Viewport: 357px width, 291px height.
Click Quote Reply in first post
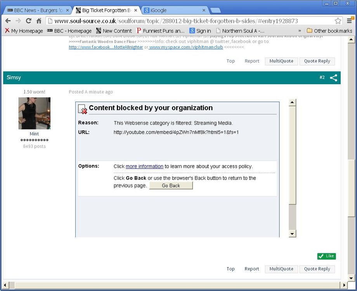(317, 61)
